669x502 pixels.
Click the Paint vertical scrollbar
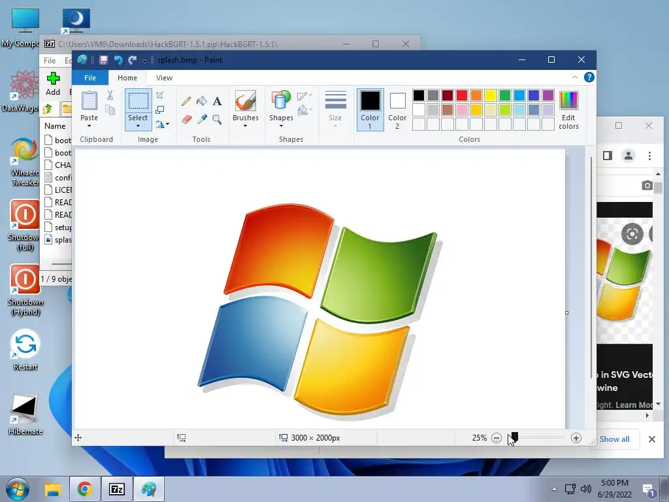pyautogui.click(x=591, y=268)
